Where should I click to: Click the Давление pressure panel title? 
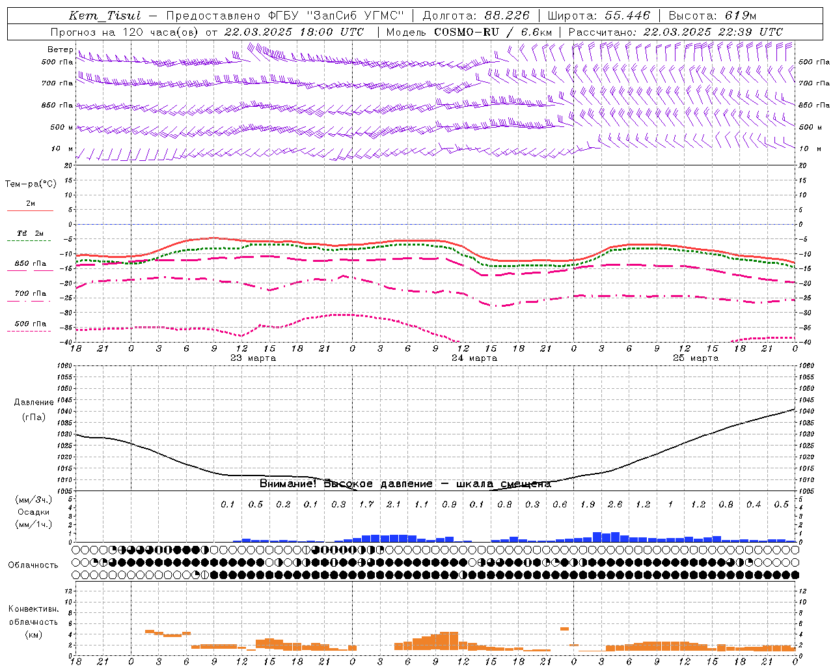pyautogui.click(x=34, y=403)
